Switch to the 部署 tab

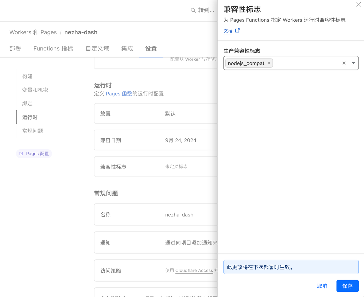pos(15,48)
